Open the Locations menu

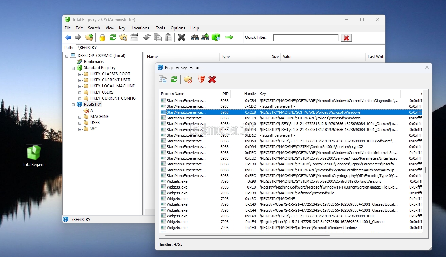[x=140, y=28]
